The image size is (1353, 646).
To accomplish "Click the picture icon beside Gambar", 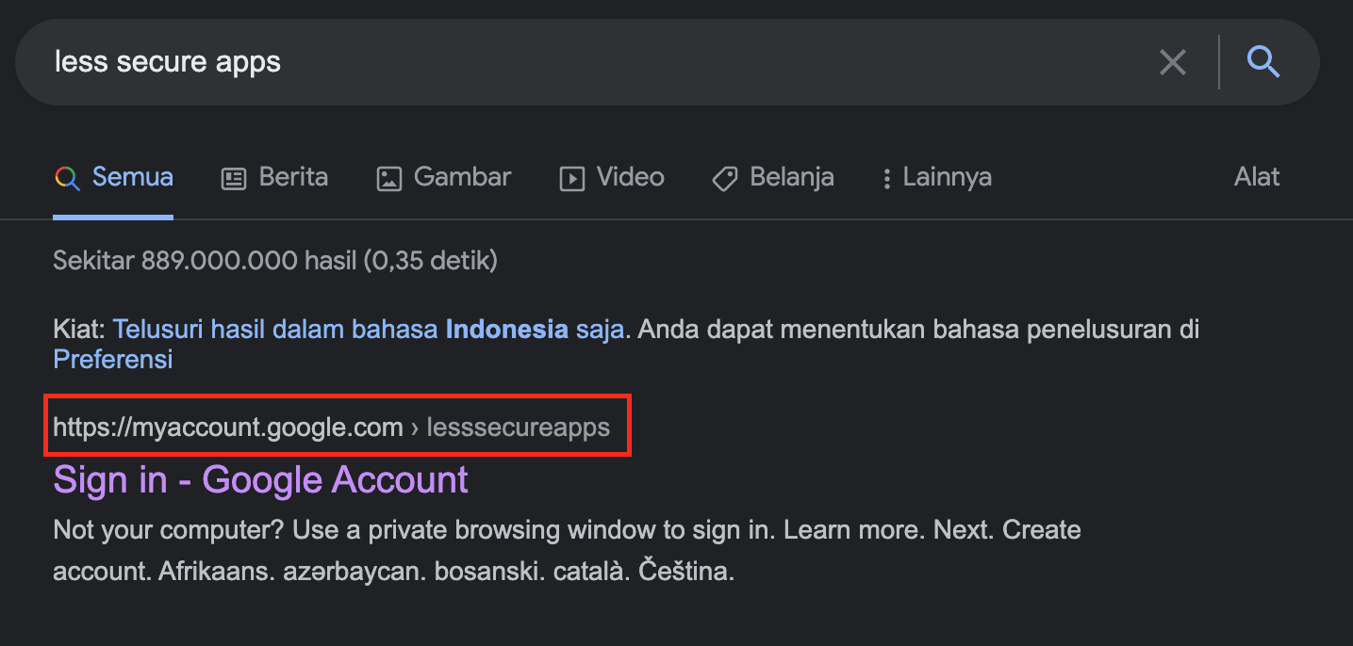I will (389, 177).
